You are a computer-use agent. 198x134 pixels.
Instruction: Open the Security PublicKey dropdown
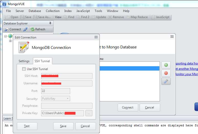pyautogui.click(x=56, y=99)
